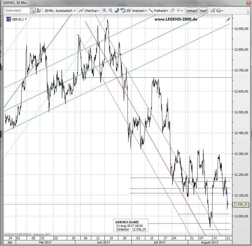Click the 12.000,00 price axis label

pyautogui.click(x=241, y=216)
